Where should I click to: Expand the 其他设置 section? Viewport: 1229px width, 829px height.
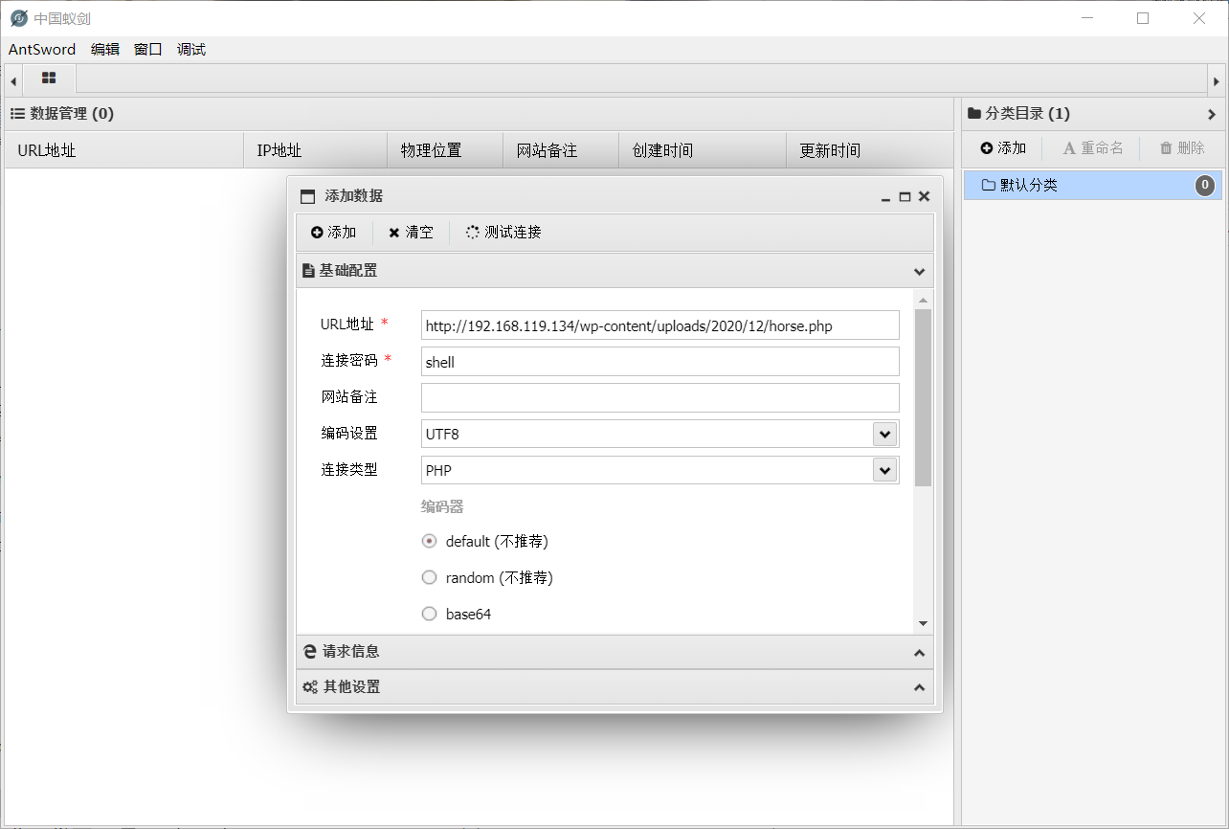[x=919, y=688]
